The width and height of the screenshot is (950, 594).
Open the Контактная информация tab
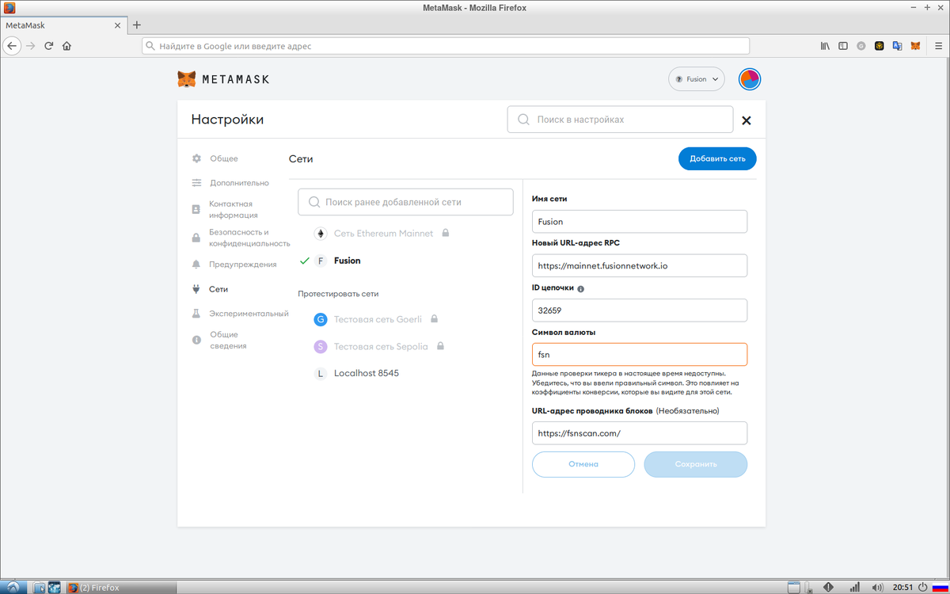click(234, 209)
